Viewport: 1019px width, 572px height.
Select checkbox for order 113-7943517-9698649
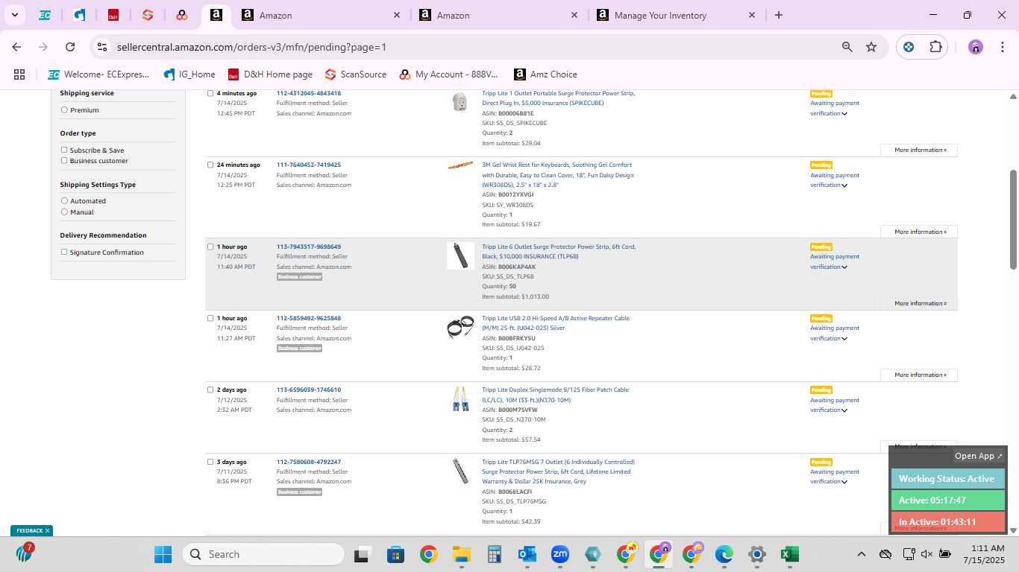210,247
